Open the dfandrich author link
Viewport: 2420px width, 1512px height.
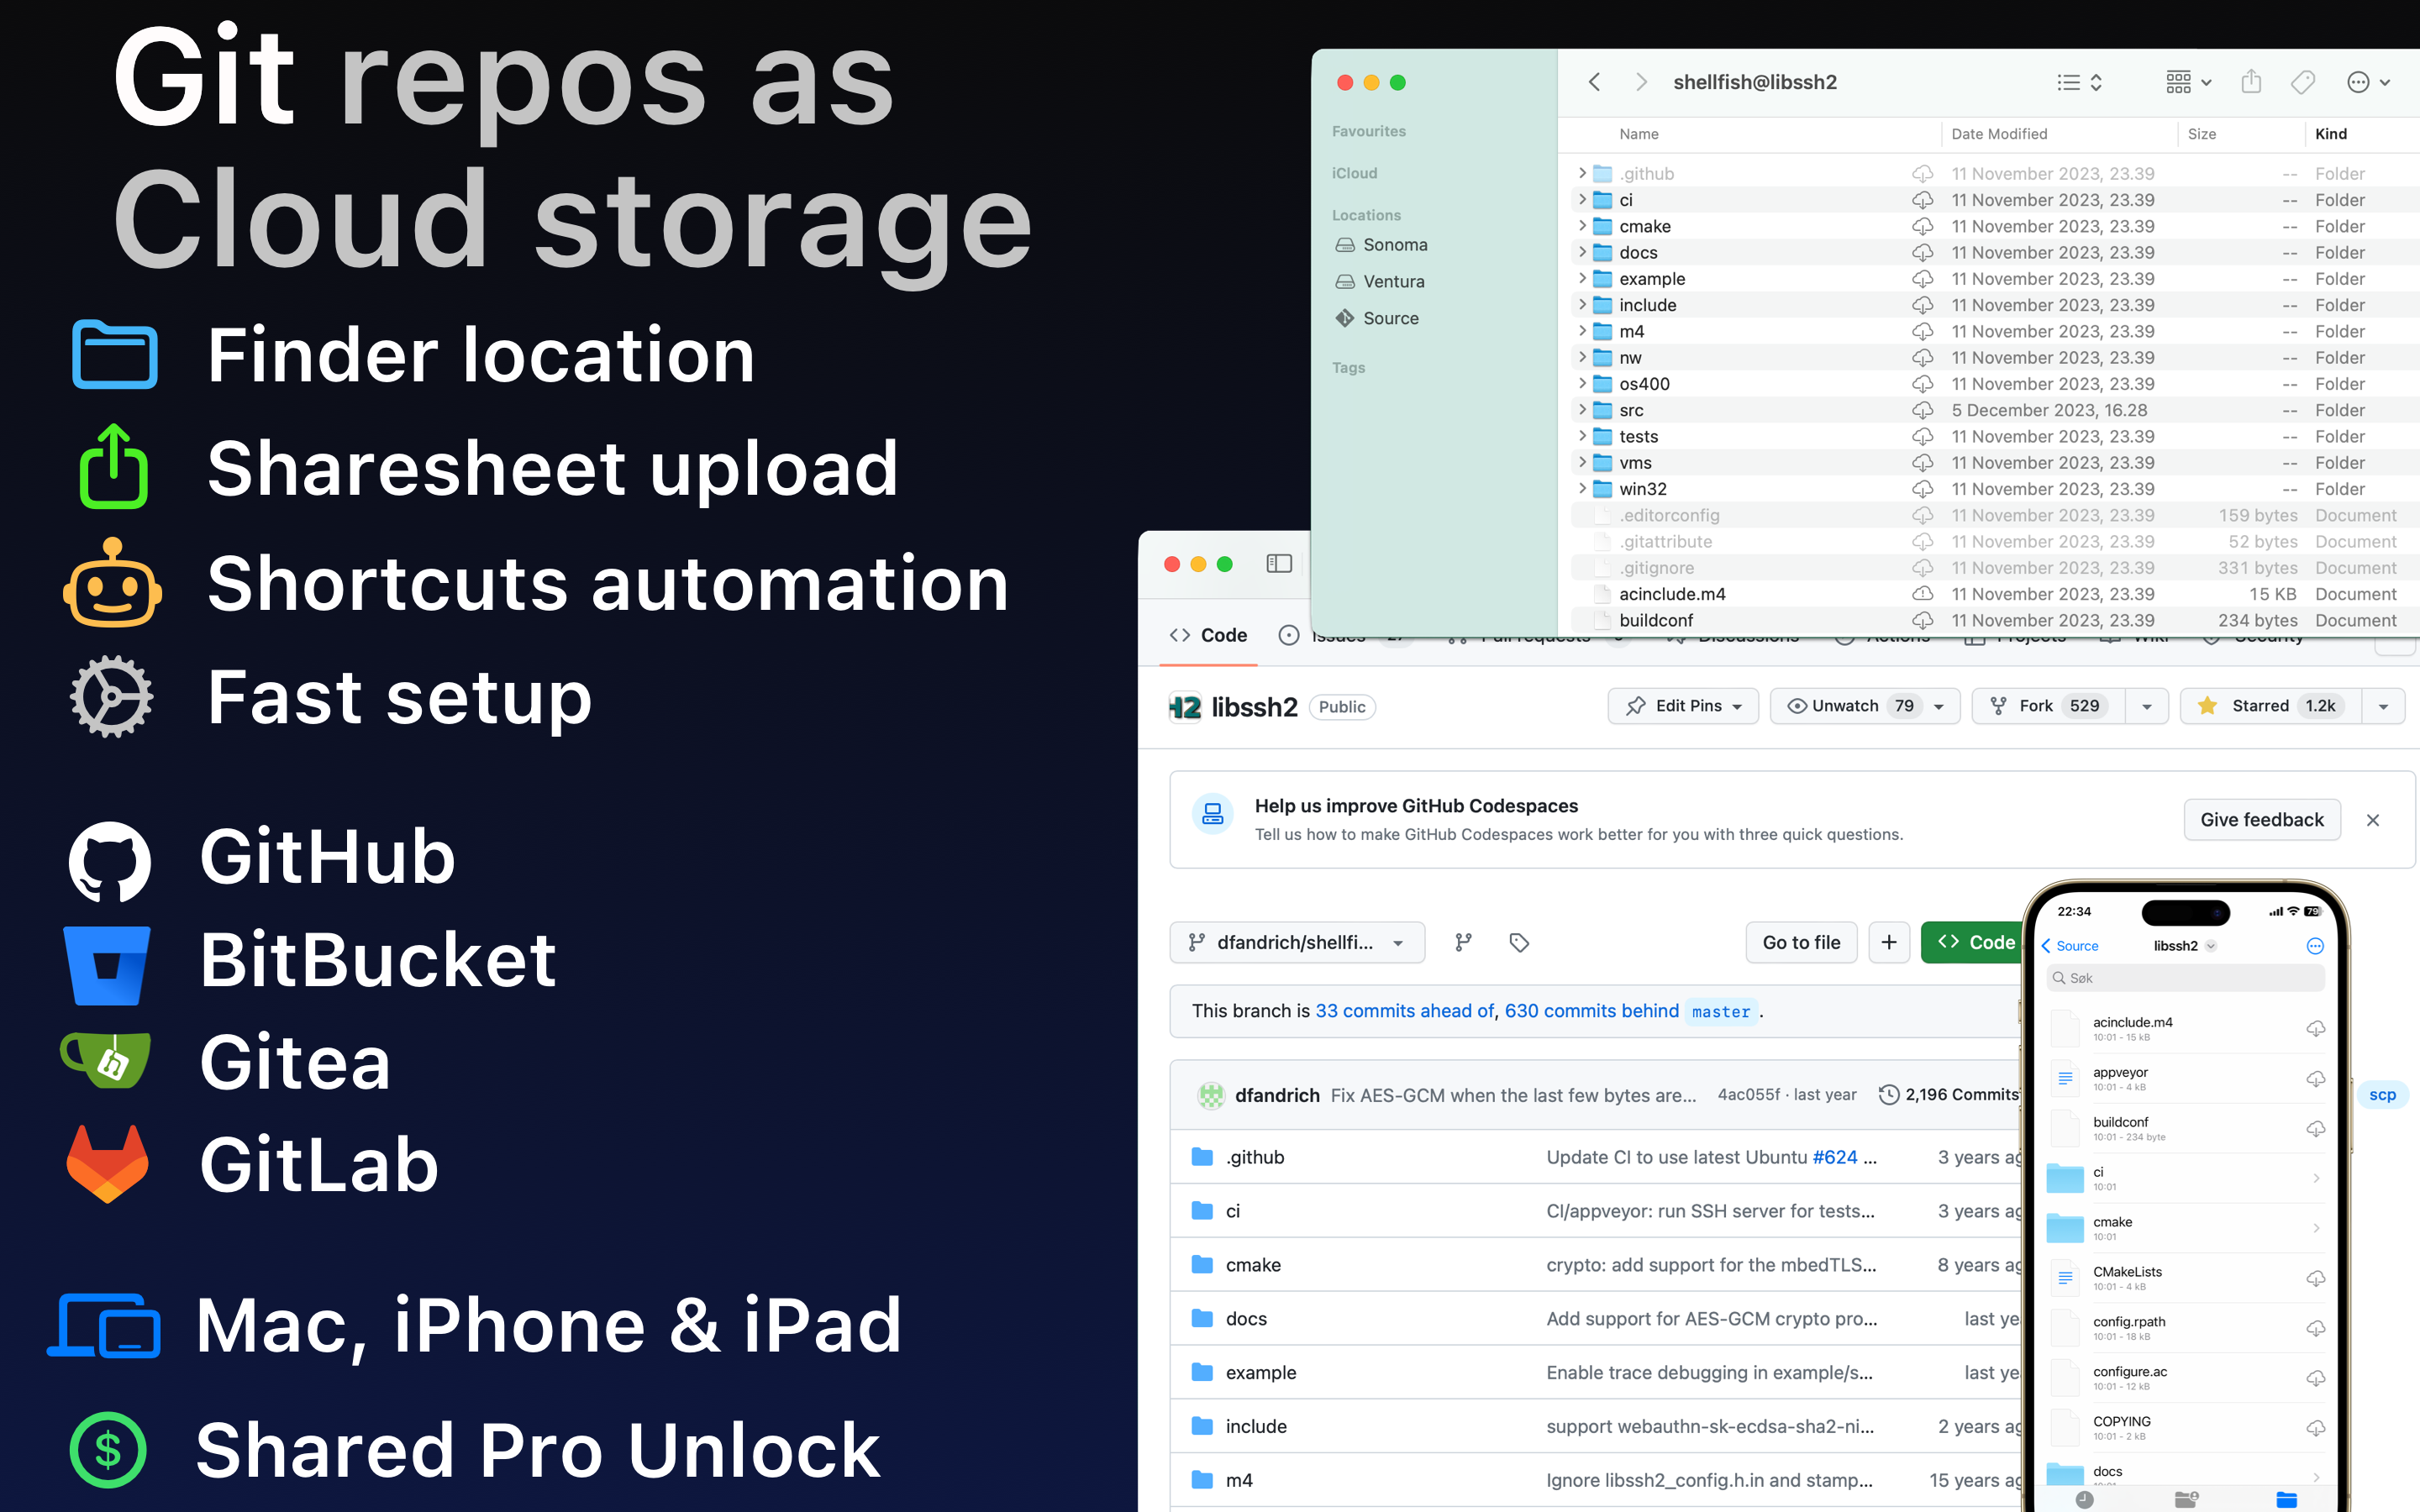coord(1277,1095)
